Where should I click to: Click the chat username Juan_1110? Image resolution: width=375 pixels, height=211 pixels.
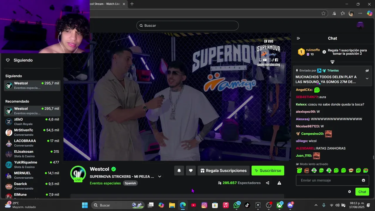coord(304,156)
